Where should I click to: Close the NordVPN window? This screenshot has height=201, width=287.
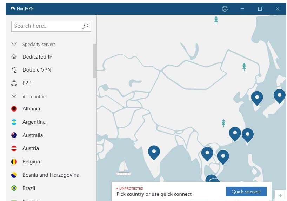click(278, 9)
